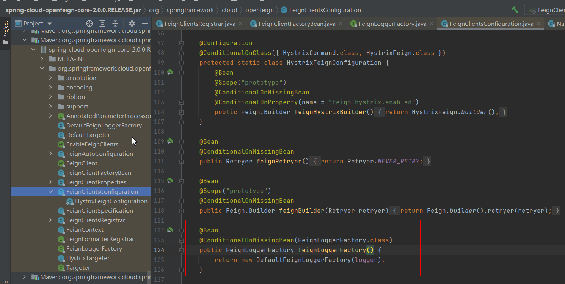
Task: Expand the annotation folder
Action: (x=51, y=78)
